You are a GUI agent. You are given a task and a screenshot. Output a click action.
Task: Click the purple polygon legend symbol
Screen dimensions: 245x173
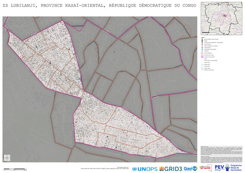pos(202,53)
